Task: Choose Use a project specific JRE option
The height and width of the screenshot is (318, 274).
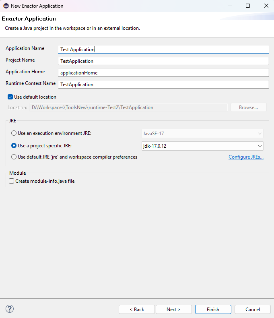Action: (x=14, y=146)
